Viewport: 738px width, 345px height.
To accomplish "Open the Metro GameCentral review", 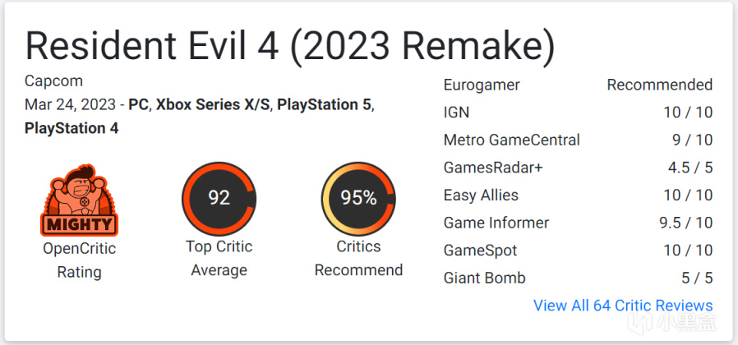I will pos(578,140).
